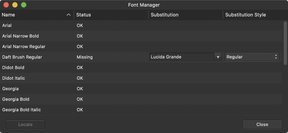Click the vertical scrollbar of the font list
This screenshot has width=288, height=133.
[285, 42]
